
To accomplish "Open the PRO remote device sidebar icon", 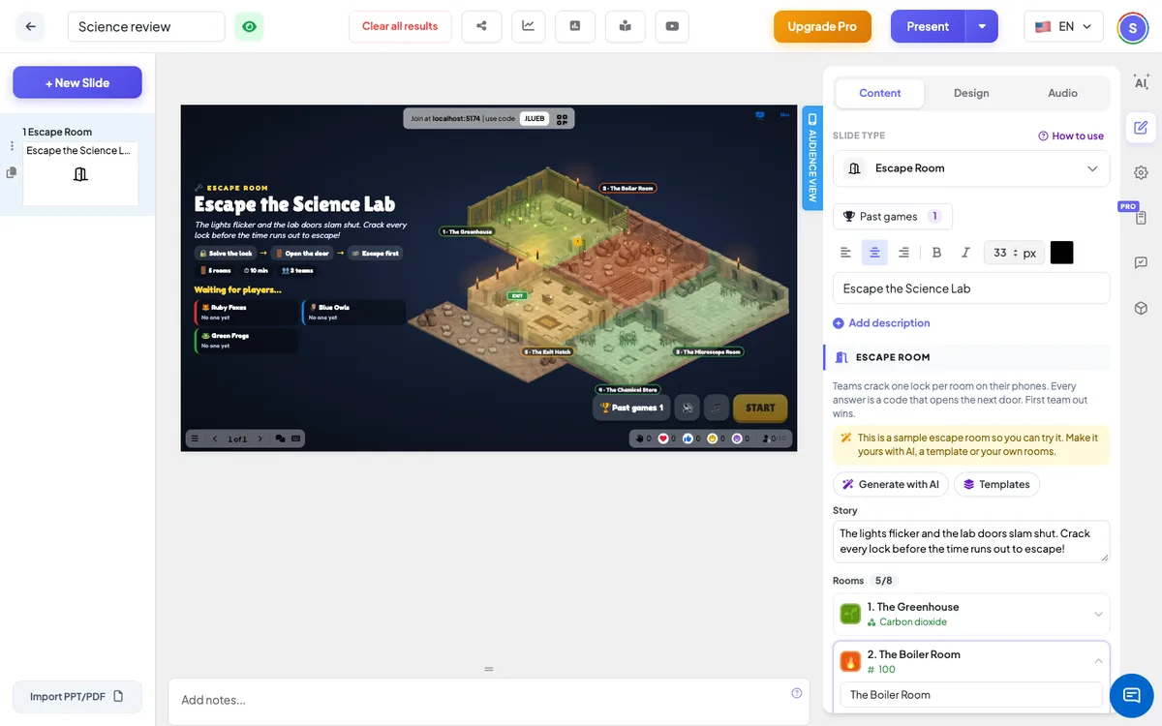I will coord(1141,217).
